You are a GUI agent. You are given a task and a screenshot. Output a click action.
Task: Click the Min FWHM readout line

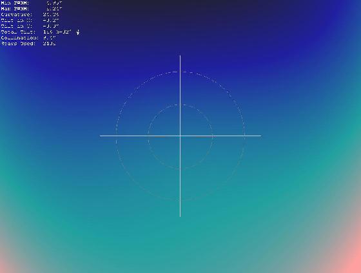coord(32,3)
